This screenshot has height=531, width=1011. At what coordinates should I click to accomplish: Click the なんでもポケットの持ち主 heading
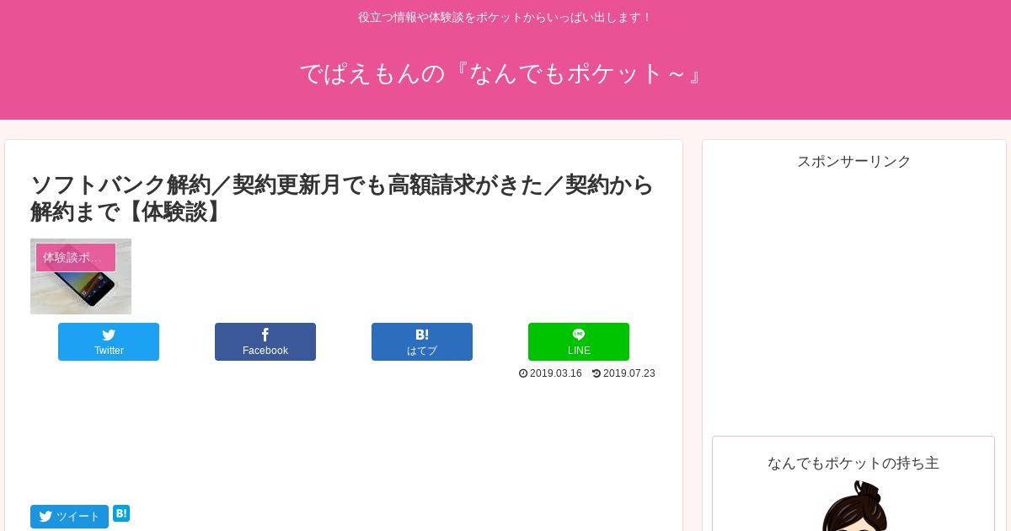853,463
